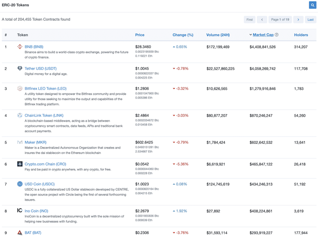Select USD Coin holders 51,192

[300, 184]
